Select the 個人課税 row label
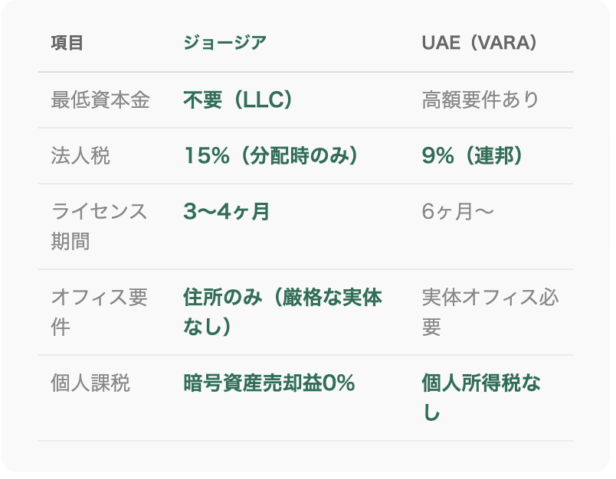The width and height of the screenshot is (616, 479). point(90,383)
